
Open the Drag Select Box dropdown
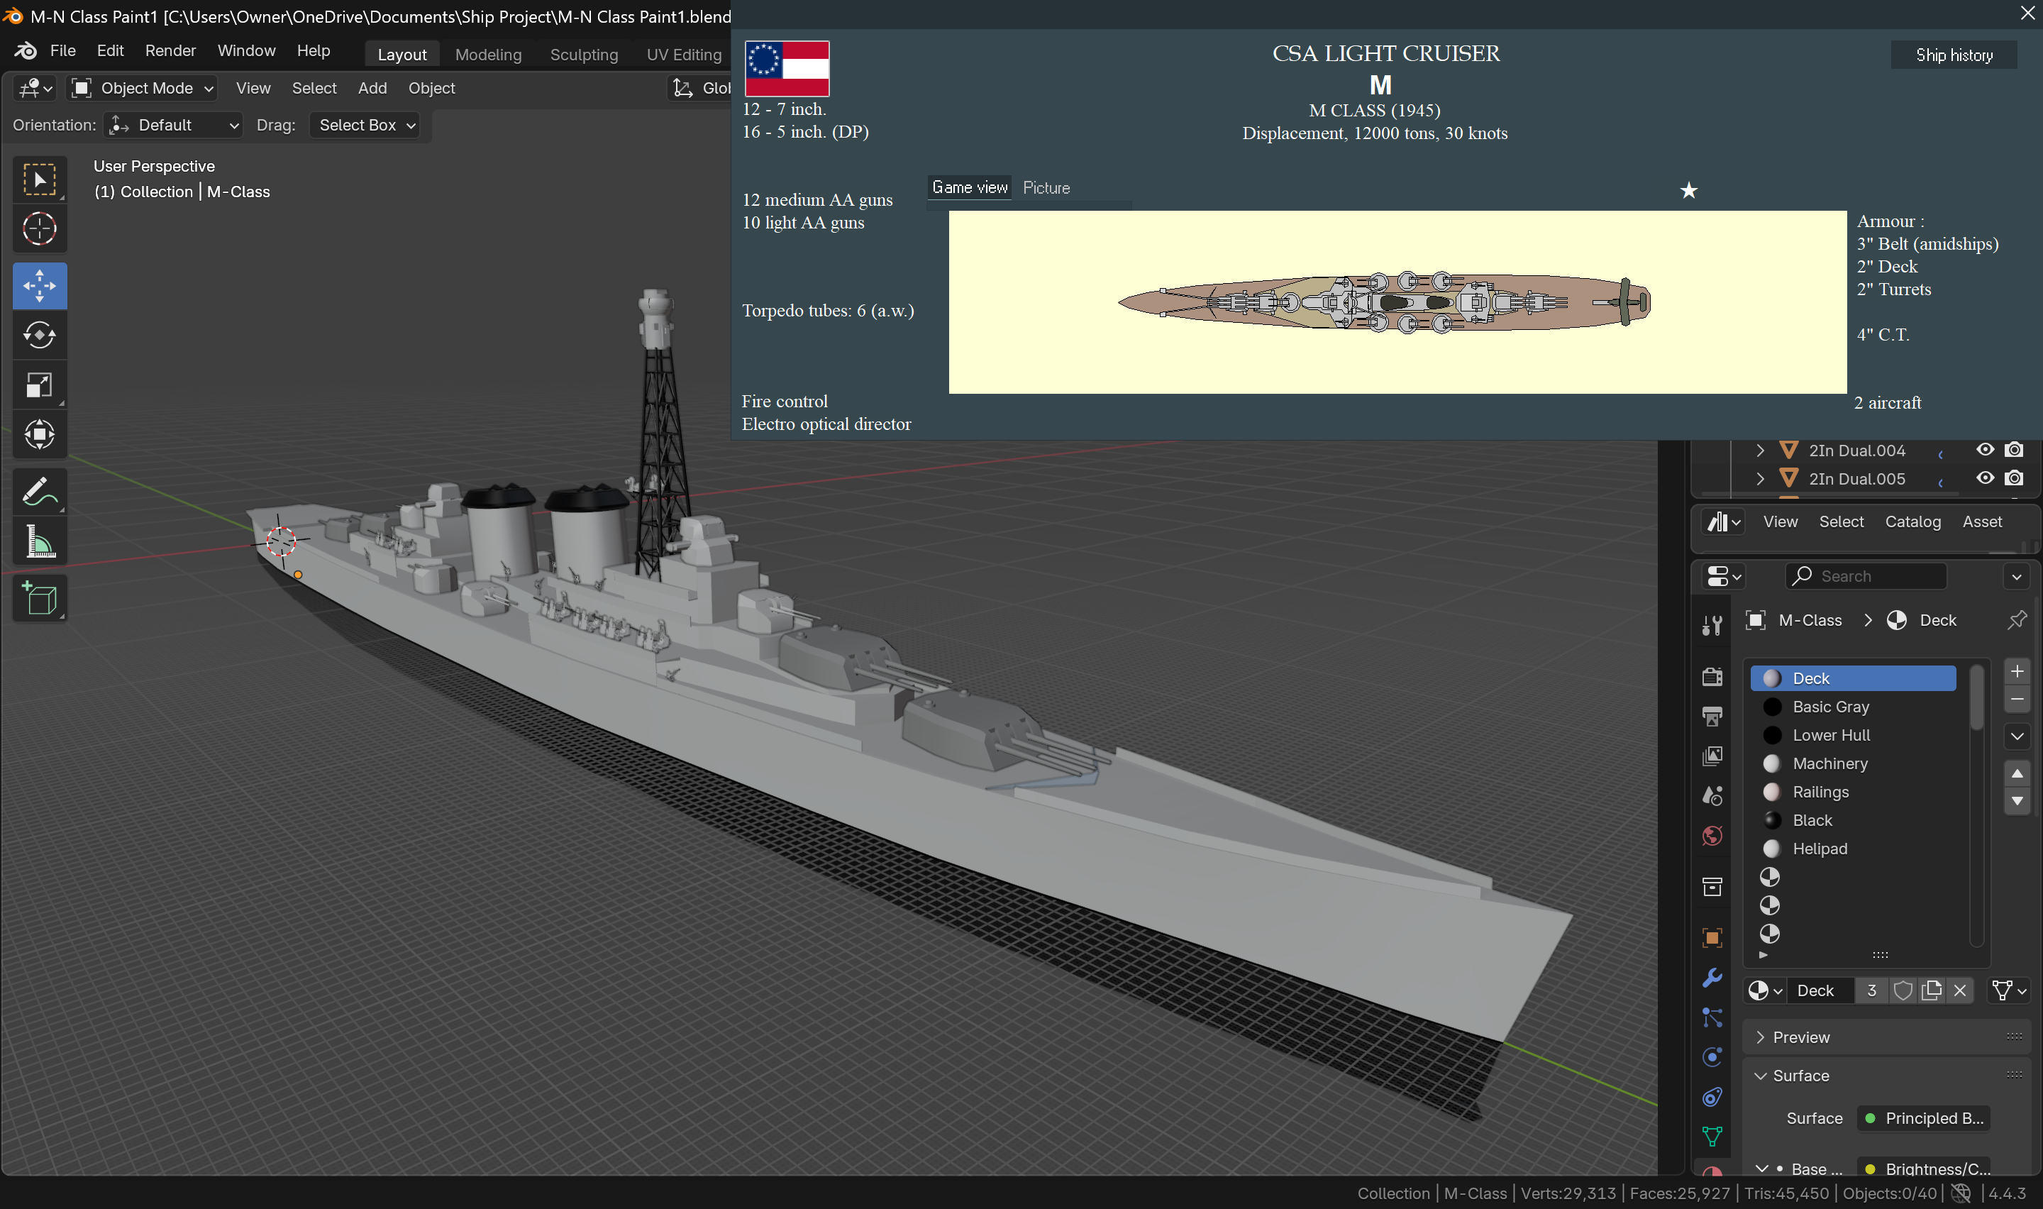(x=365, y=125)
